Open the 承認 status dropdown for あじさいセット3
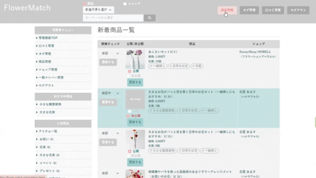The width and height of the screenshot is (316, 178). tap(110, 53)
